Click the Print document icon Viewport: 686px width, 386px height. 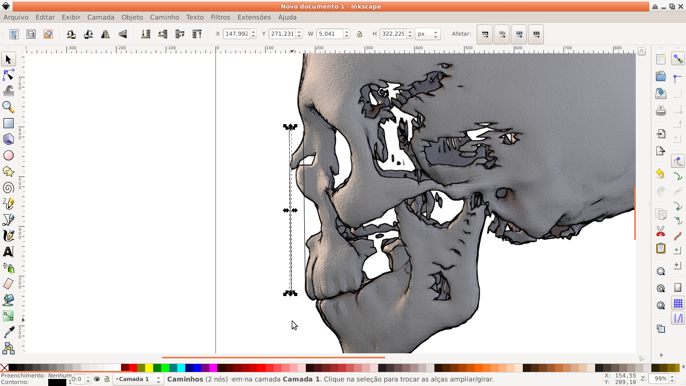pyautogui.click(x=660, y=111)
